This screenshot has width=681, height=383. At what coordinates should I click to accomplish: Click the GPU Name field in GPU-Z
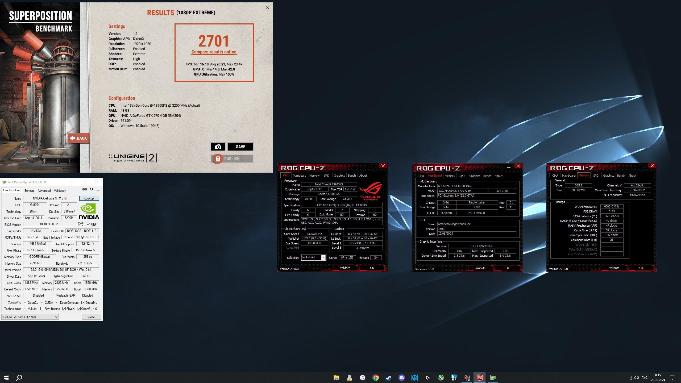(x=50, y=198)
